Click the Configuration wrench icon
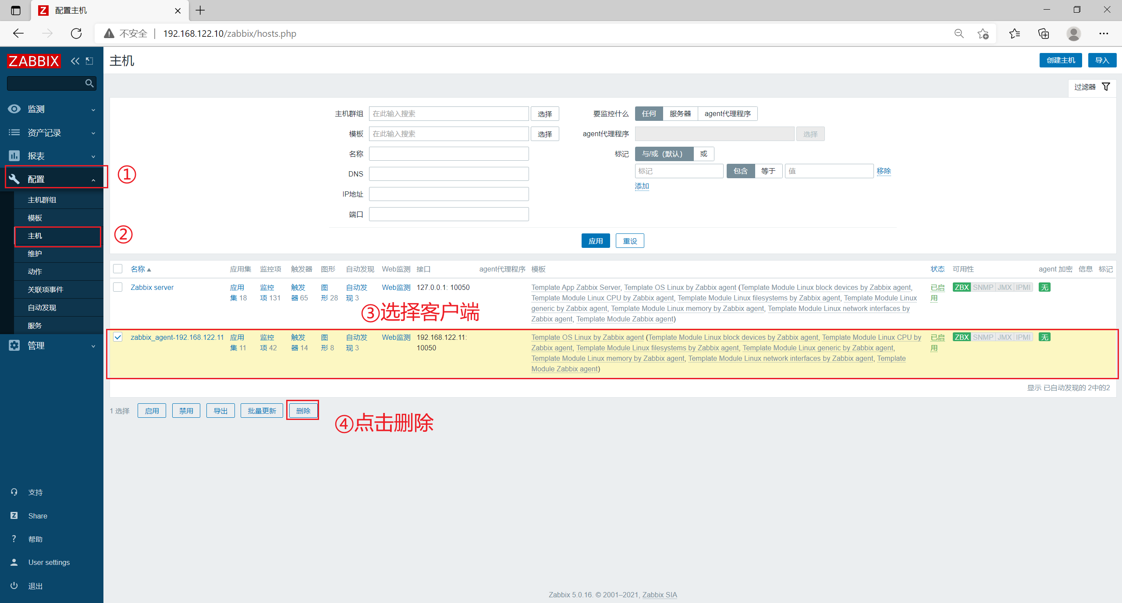Screen dimensions: 1122x603 14,179
